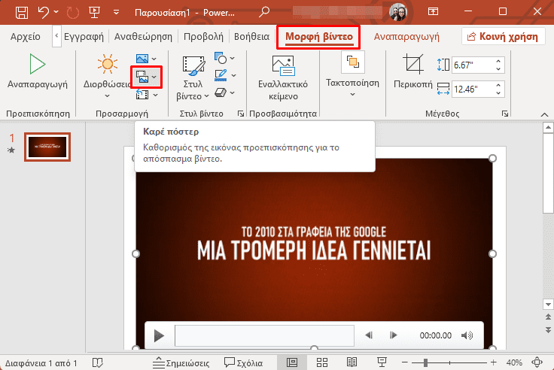This screenshot has width=554, height=370.
Task: Undo the last action
Action: pos(44,12)
